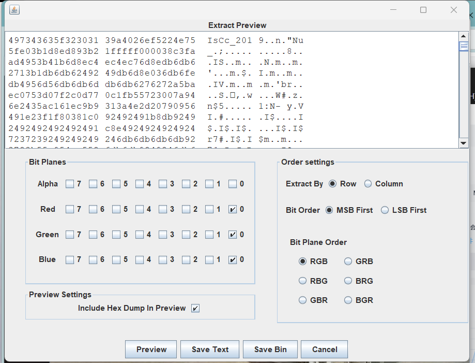The width and height of the screenshot is (475, 363).
Task: Click the Preview button
Action: click(x=151, y=350)
